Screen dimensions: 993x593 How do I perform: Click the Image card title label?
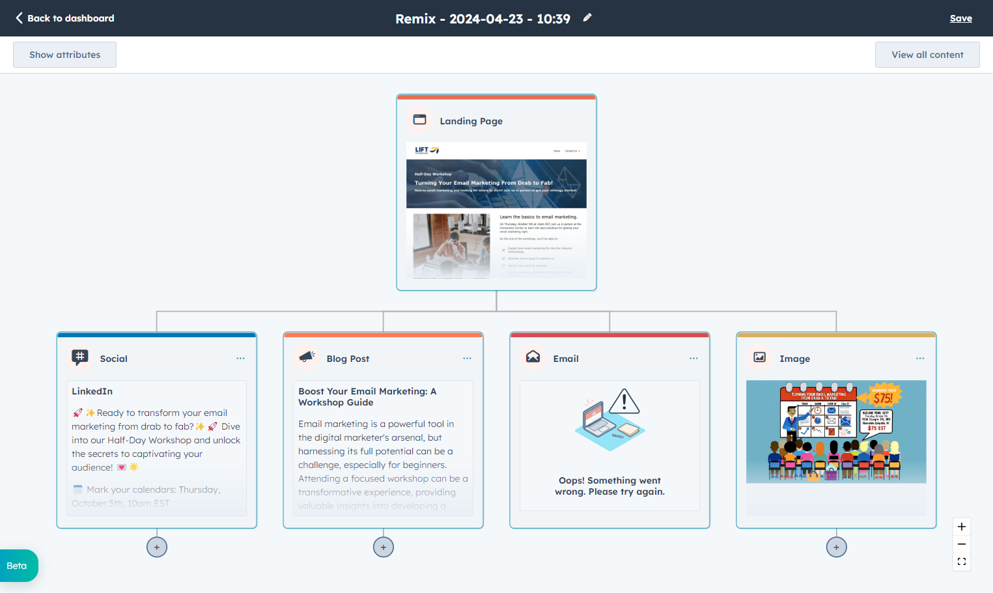[x=795, y=359]
